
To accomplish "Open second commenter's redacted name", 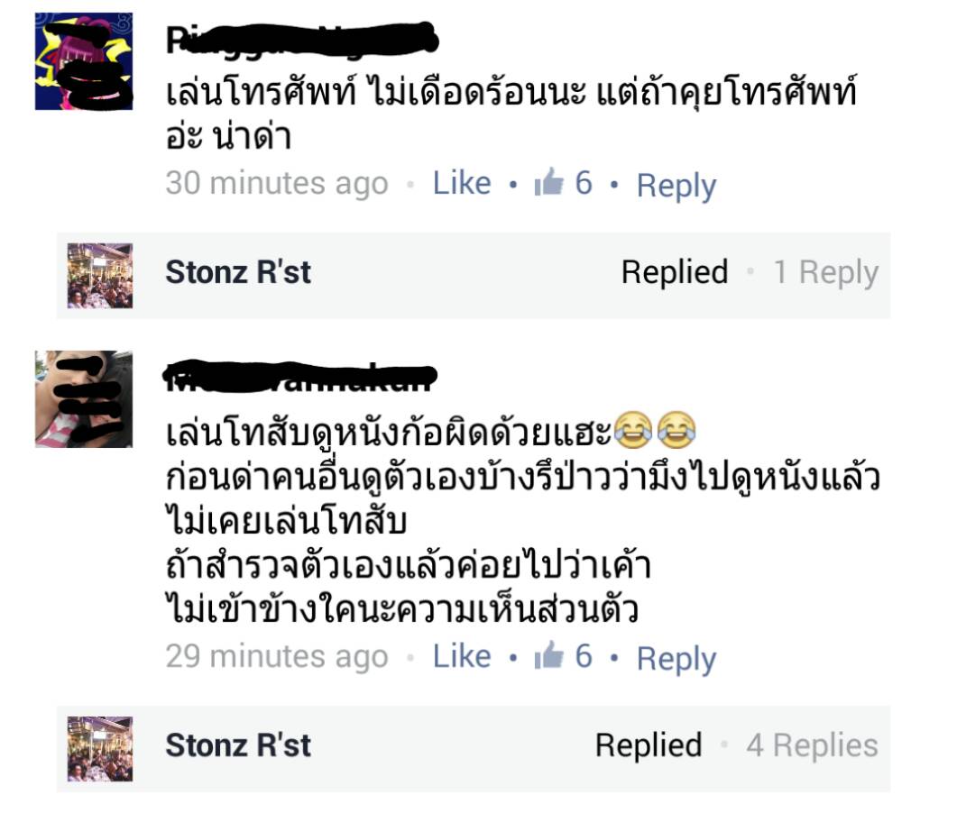I will point(300,376).
